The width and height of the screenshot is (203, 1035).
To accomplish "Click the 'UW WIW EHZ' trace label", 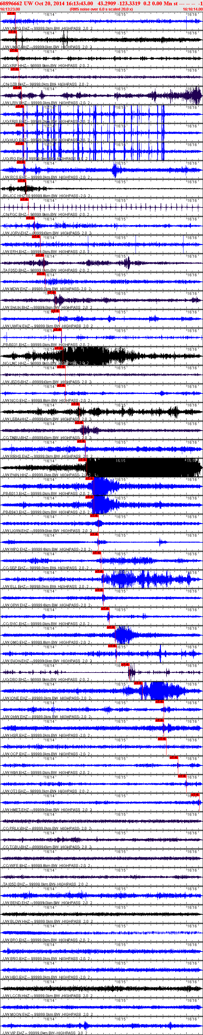I will click(x=15, y=773).
